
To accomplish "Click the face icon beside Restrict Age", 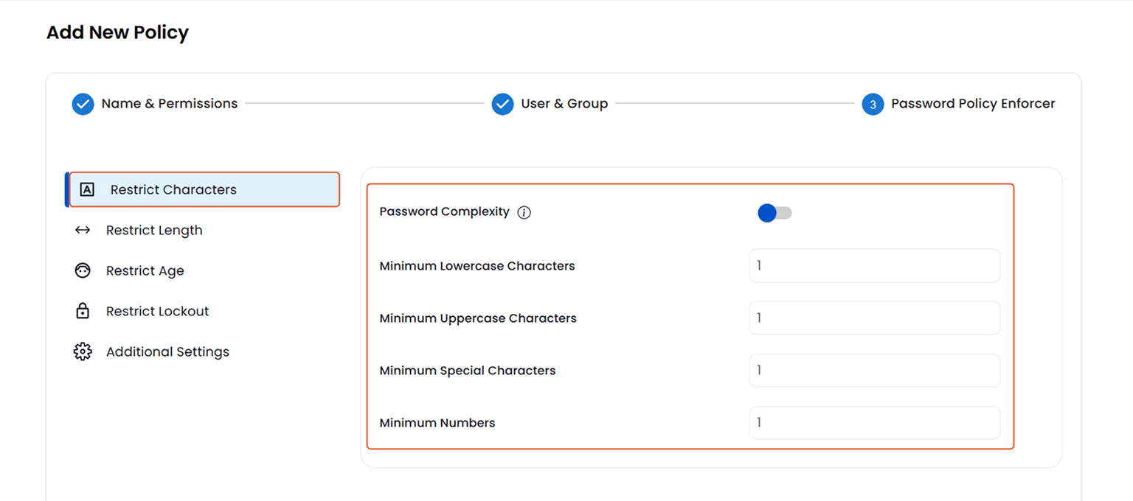I will [83, 270].
